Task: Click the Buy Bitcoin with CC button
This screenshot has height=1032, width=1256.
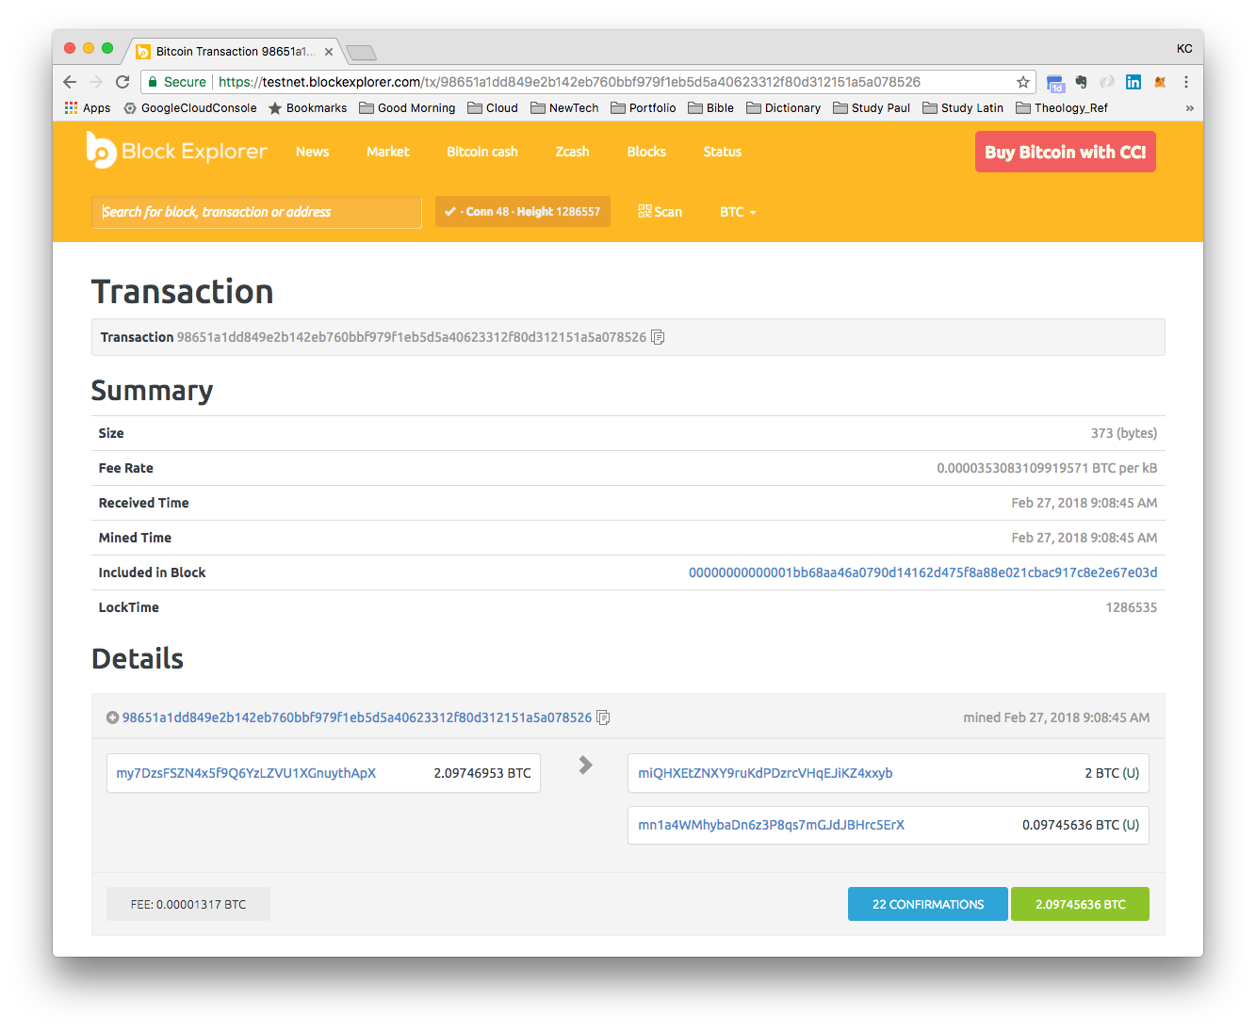Action: tap(1065, 152)
